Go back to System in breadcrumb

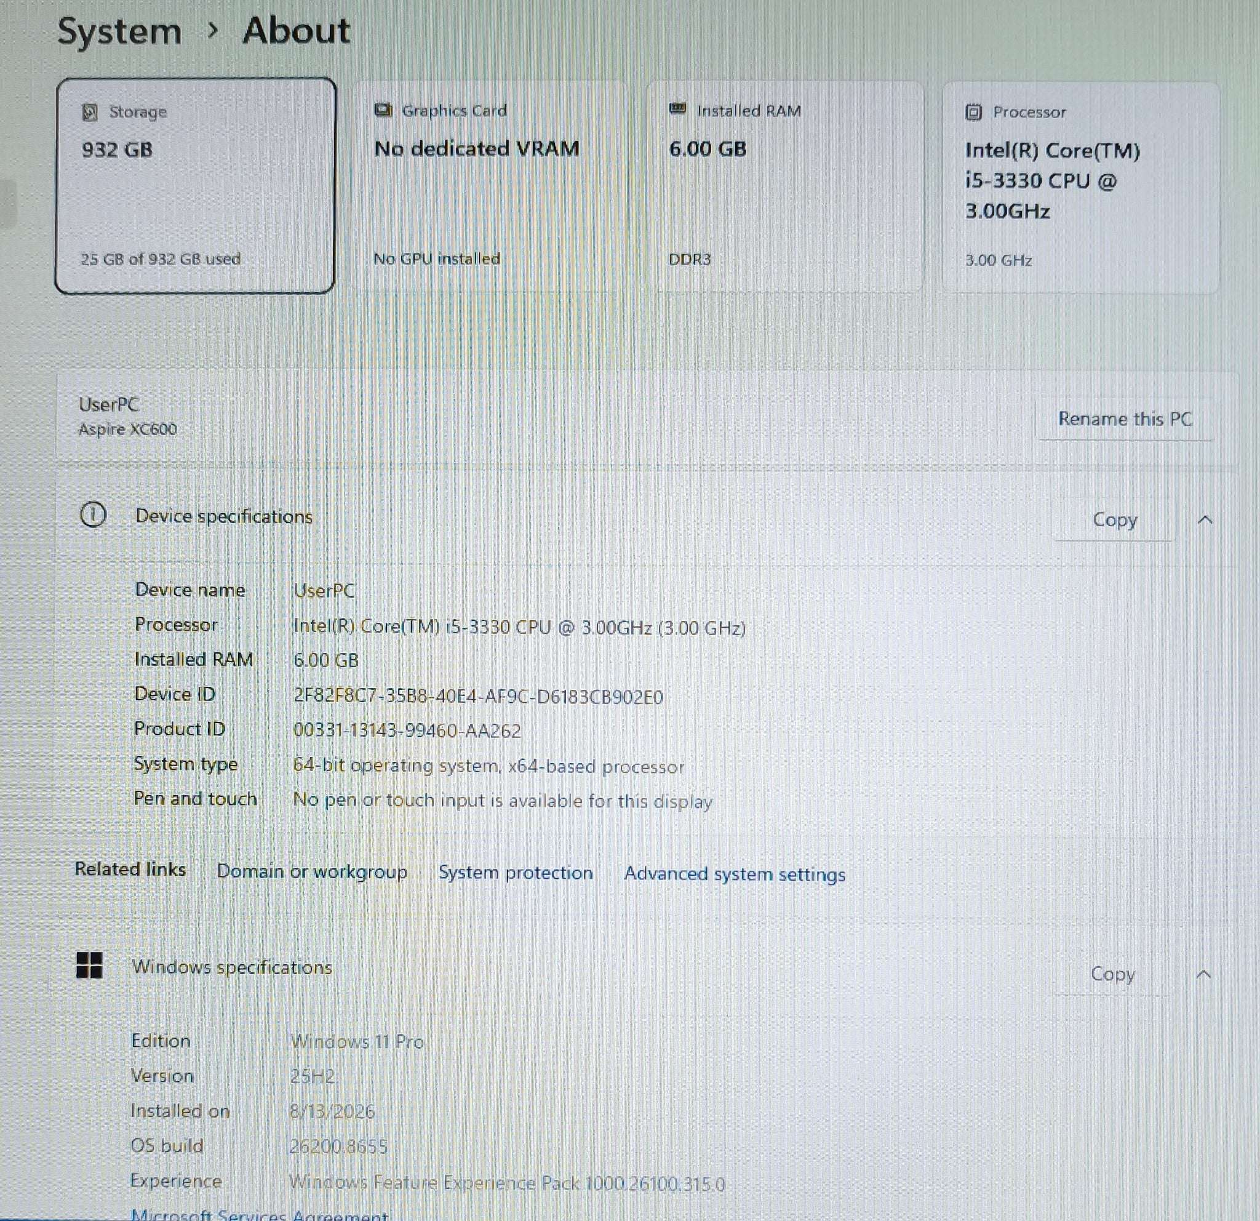pos(119,31)
